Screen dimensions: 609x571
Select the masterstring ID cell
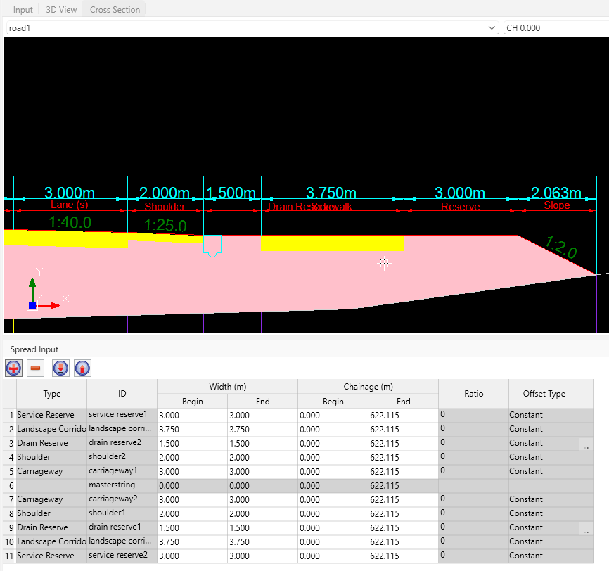(x=122, y=485)
